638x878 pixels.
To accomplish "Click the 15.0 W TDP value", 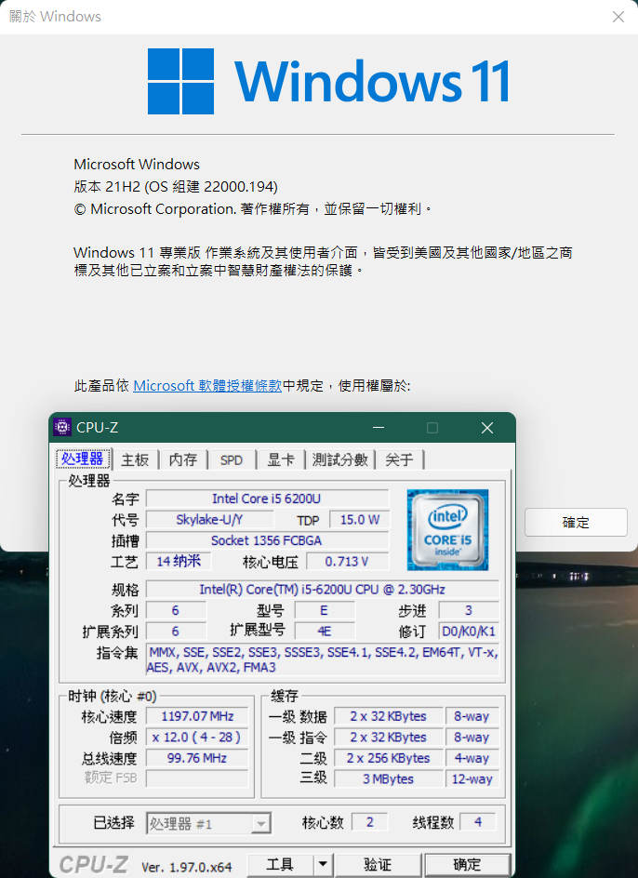I will point(360,520).
